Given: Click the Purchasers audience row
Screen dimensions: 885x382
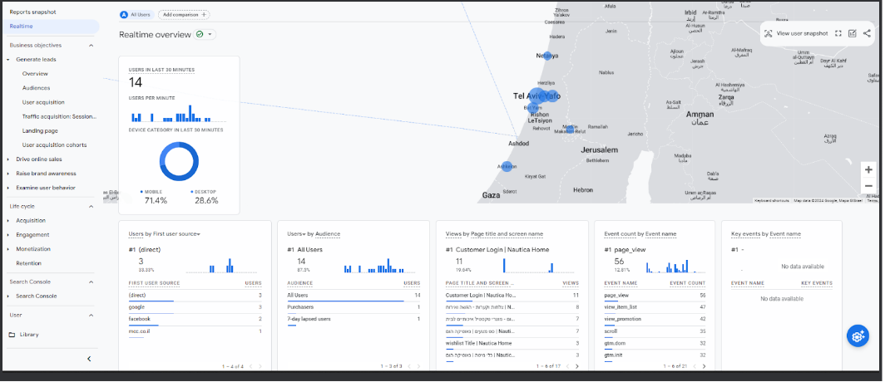Looking at the screenshot, I should pos(354,307).
